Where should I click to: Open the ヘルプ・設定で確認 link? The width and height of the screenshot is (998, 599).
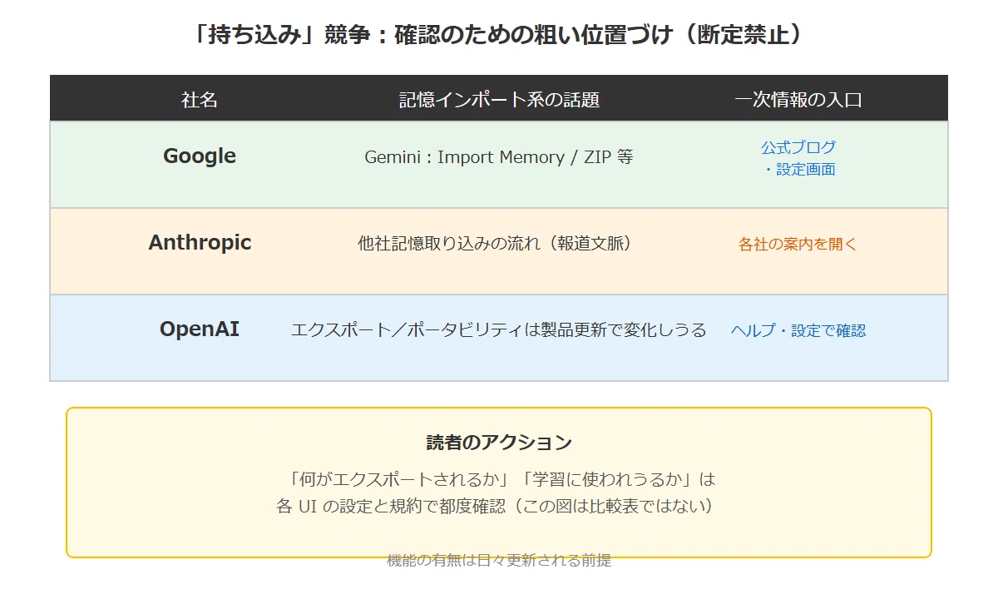[798, 330]
